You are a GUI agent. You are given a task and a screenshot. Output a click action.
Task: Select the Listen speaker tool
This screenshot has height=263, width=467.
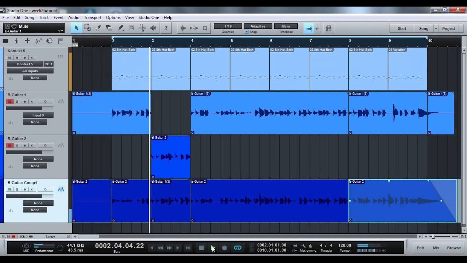[153, 28]
